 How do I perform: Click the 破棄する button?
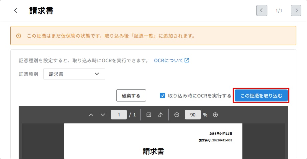pos(131,95)
